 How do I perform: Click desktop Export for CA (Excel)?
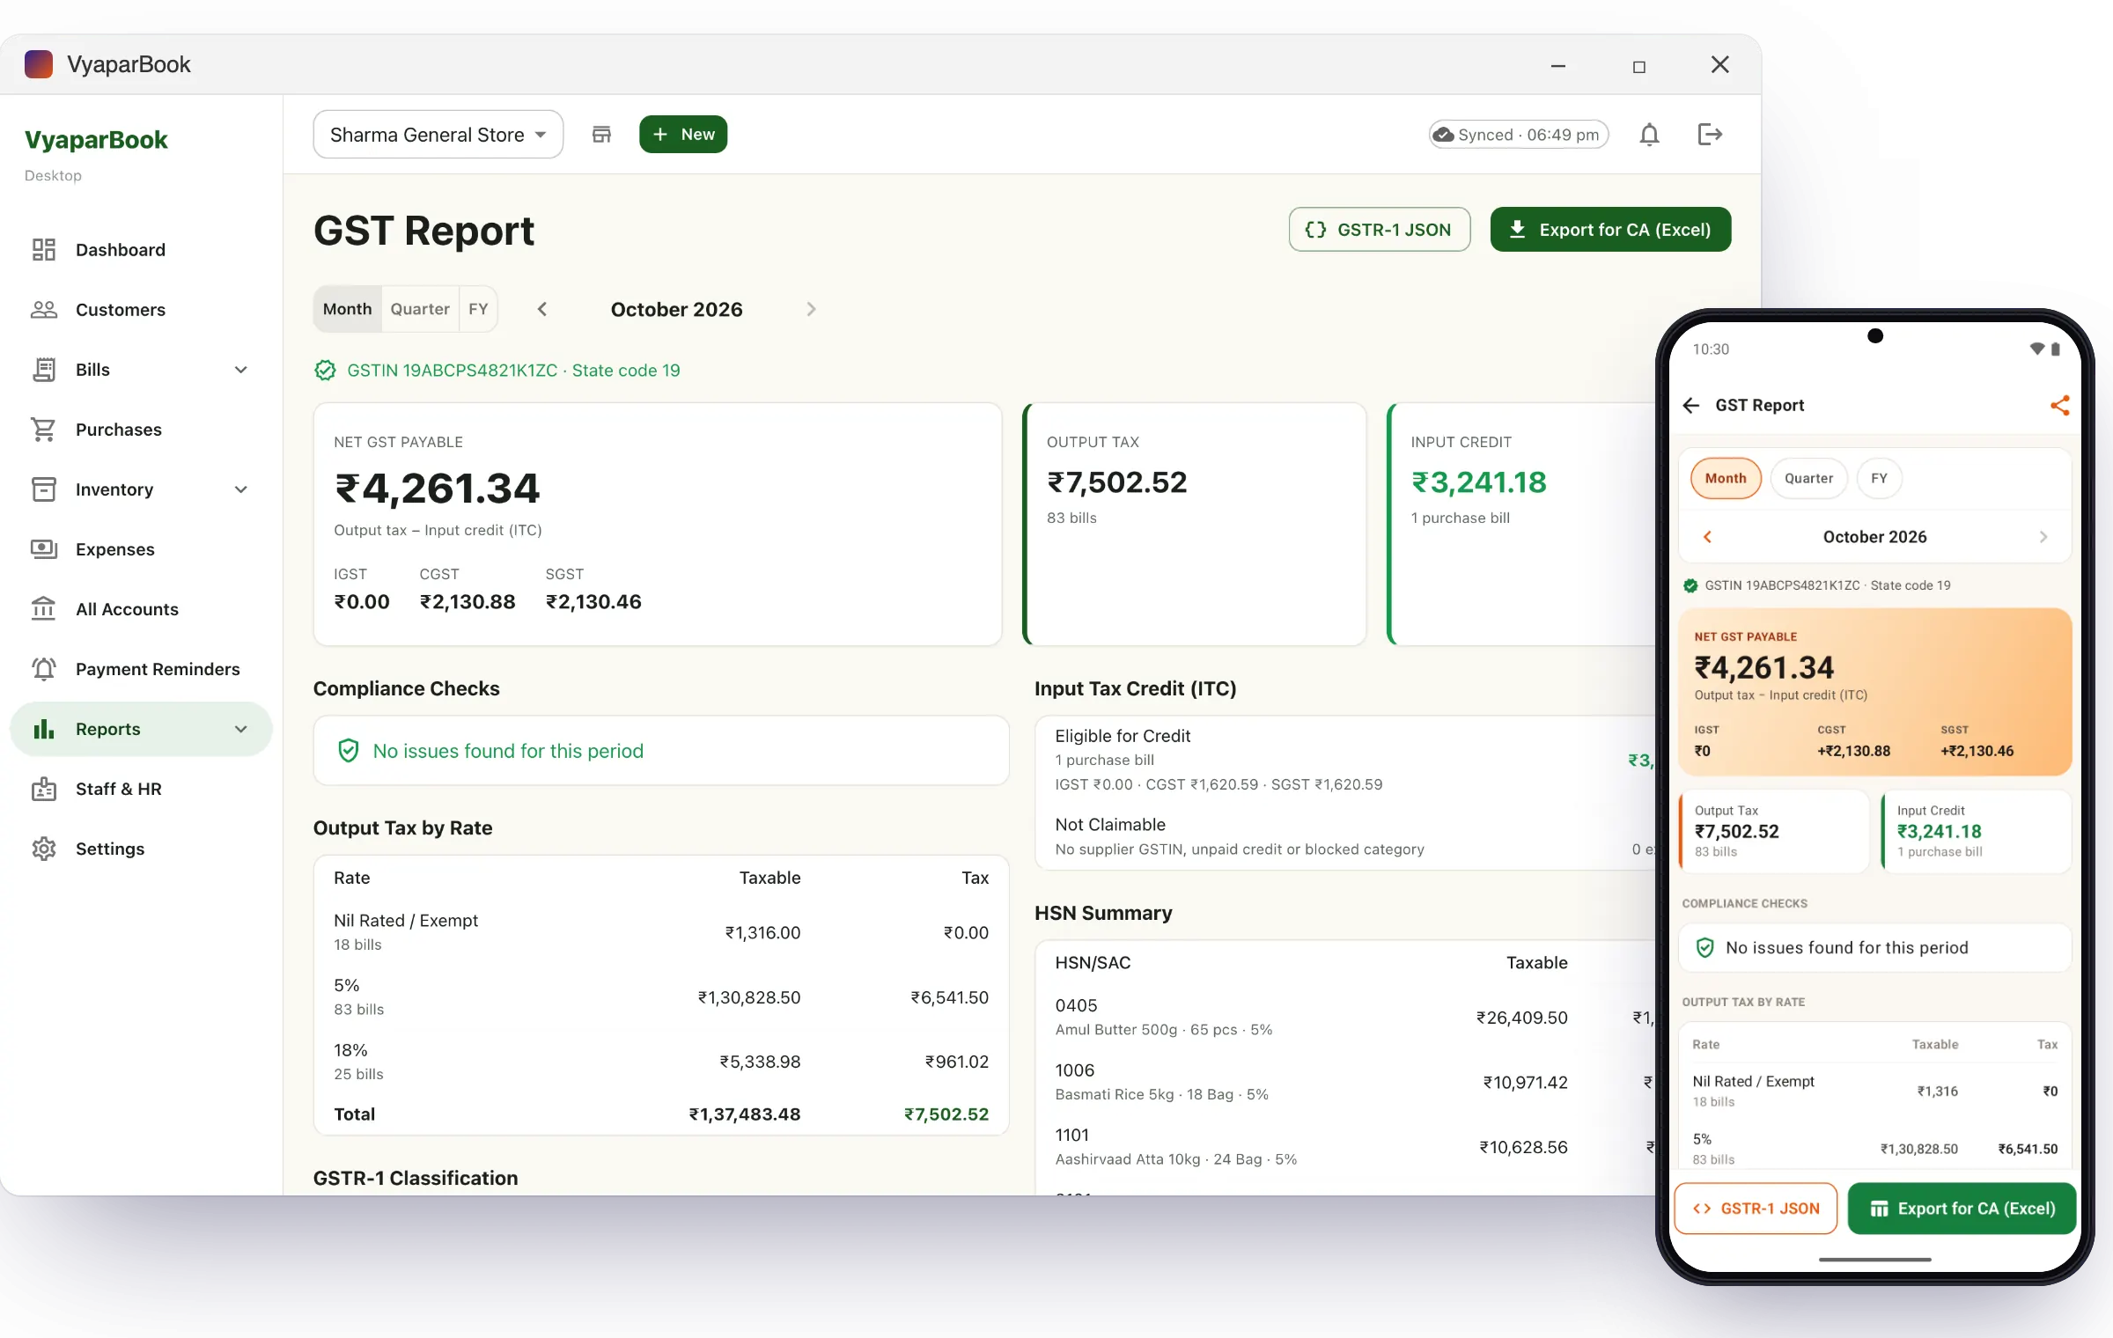coord(1610,230)
